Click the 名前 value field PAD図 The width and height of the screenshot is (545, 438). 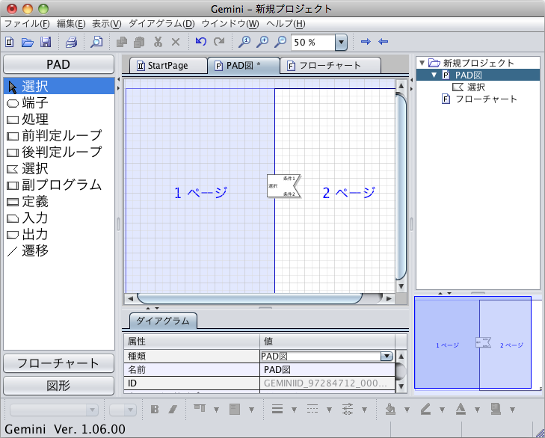[327, 369]
